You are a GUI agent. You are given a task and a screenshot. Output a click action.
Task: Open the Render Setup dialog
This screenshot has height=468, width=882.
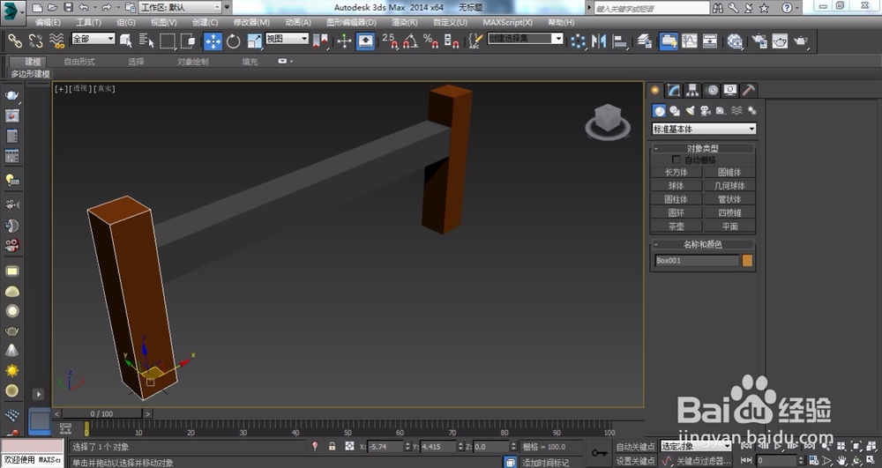point(759,41)
